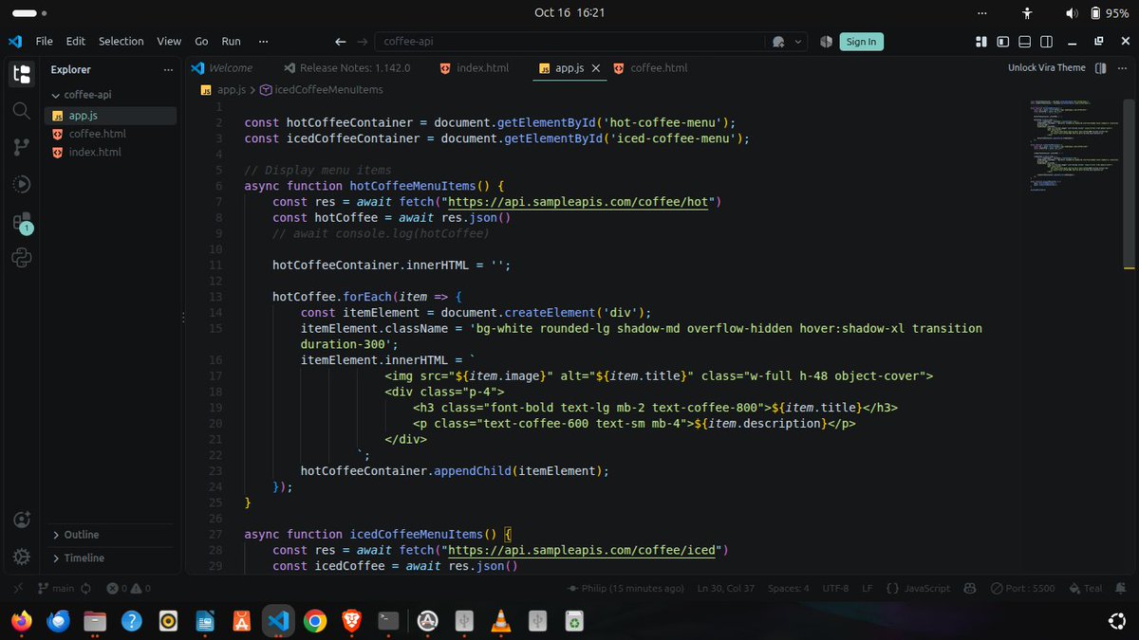The image size is (1139, 640).
Task: Click errors and warnings count in status bar
Action: click(x=129, y=589)
